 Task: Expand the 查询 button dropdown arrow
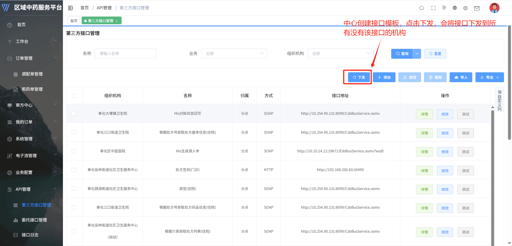[417, 54]
